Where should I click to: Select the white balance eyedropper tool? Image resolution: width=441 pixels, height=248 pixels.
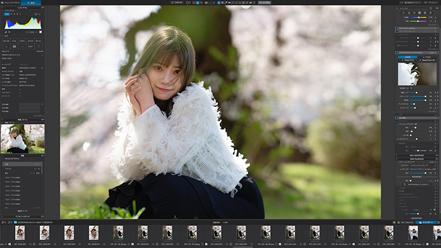coord(226,3)
